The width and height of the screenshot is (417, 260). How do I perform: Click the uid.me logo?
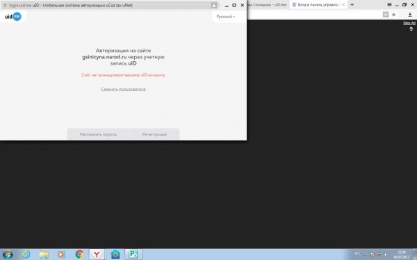13,17
